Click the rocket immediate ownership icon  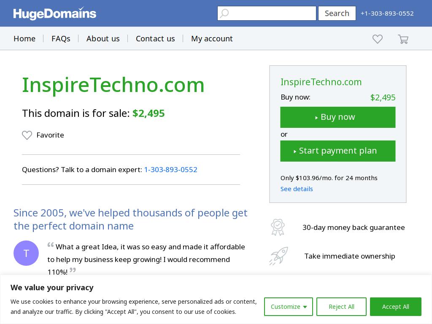point(278,256)
